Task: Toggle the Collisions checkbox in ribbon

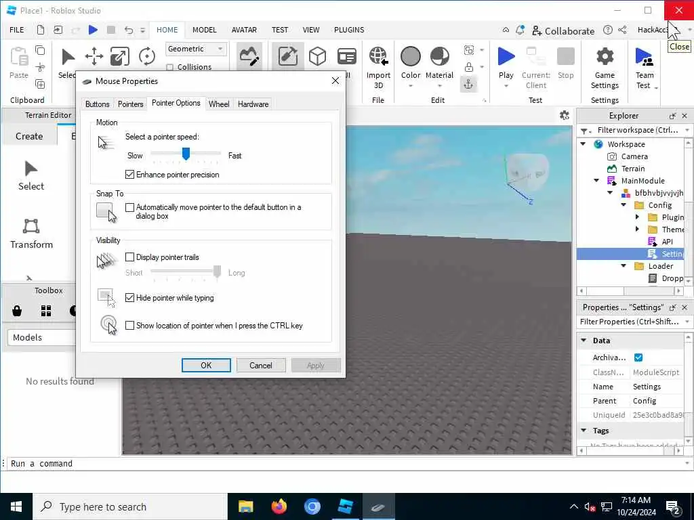Action: click(169, 67)
